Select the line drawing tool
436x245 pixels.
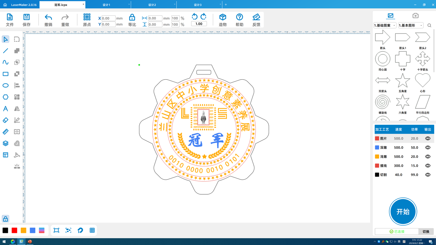click(x=5, y=51)
